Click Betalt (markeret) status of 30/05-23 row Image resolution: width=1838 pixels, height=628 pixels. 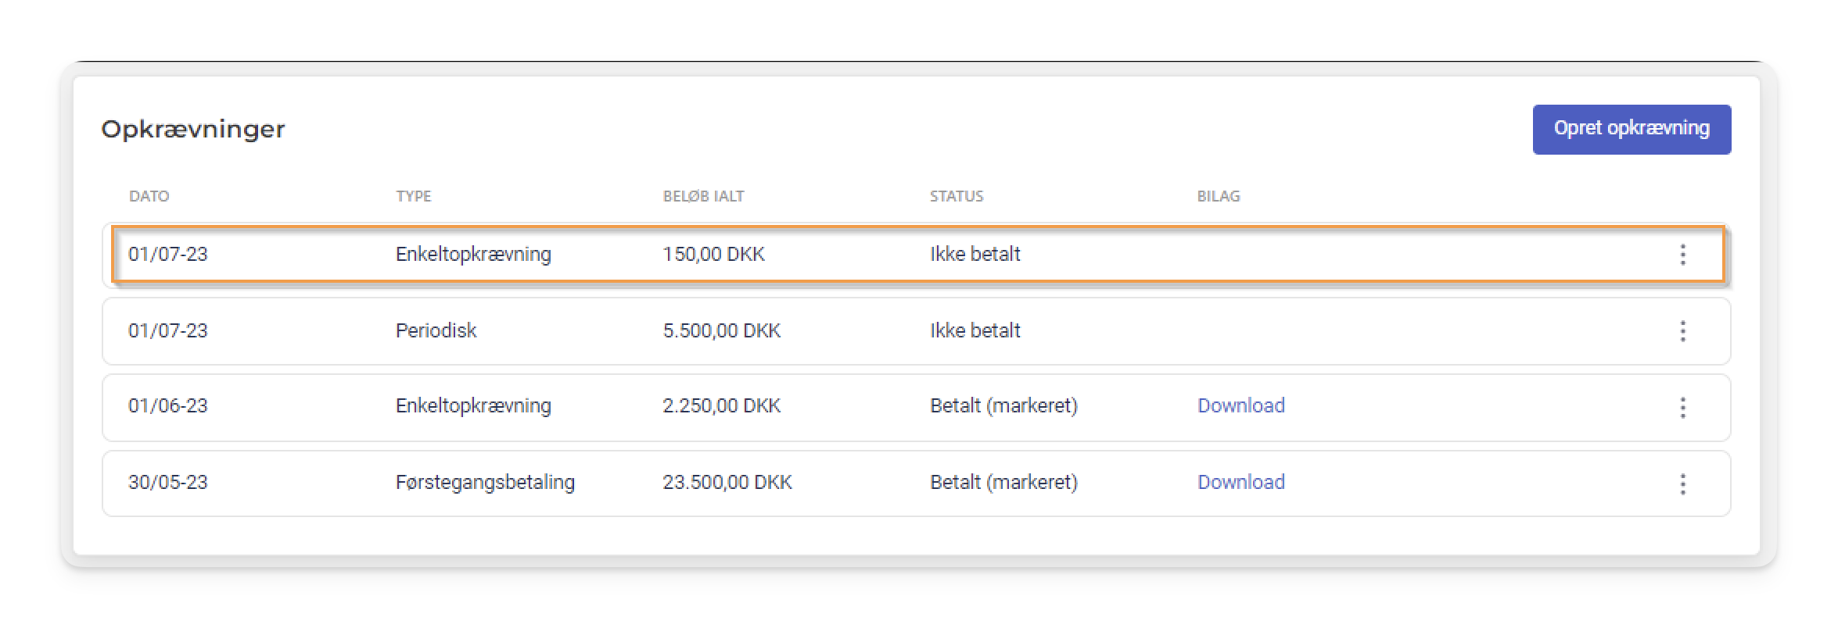[1003, 482]
